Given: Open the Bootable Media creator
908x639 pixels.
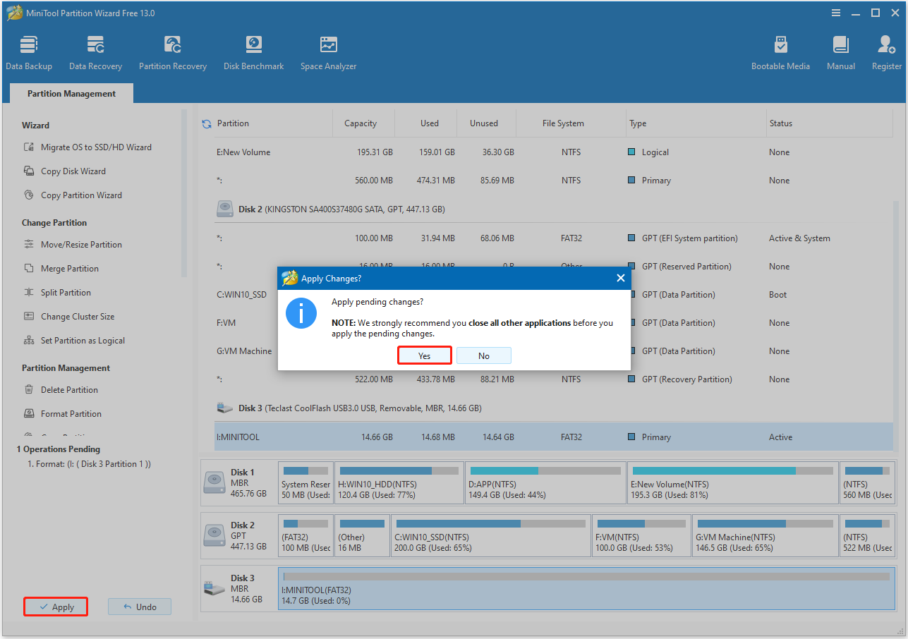Looking at the screenshot, I should [780, 51].
